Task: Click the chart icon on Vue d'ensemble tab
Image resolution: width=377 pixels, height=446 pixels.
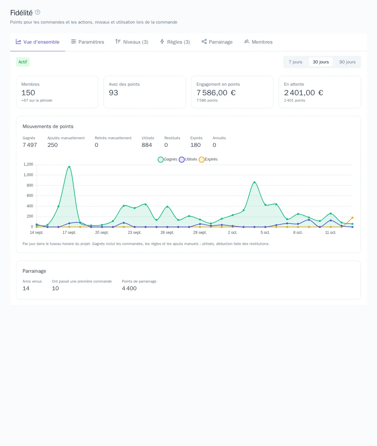Action: (x=18, y=42)
